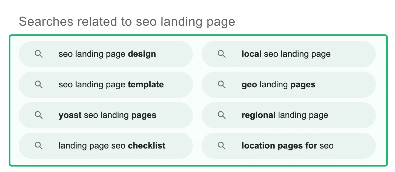Click the bold word 'regional' in the suggestions
Viewport: 395px width, 172px height.
tap(258, 115)
